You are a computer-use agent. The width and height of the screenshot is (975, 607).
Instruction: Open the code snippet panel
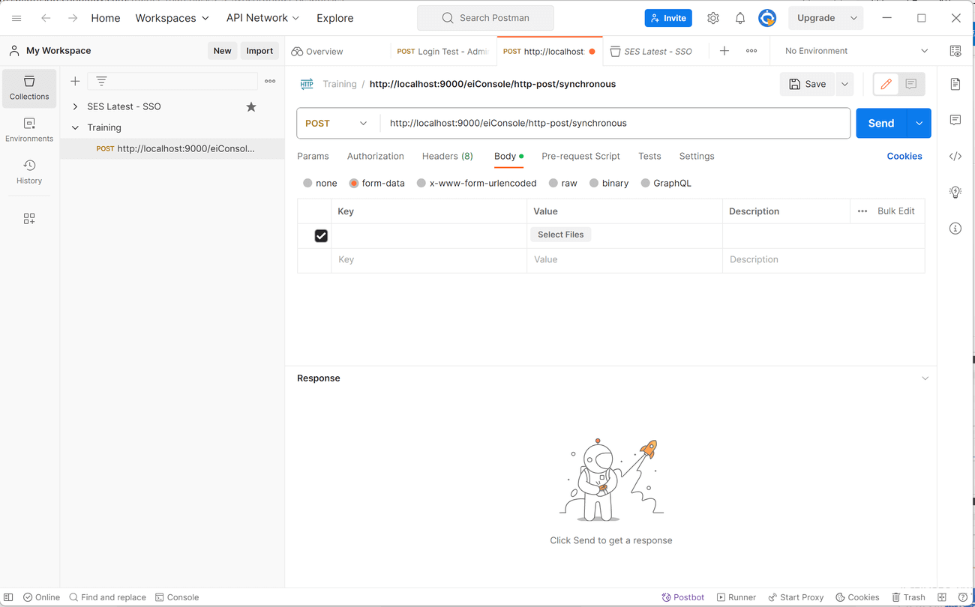(955, 156)
